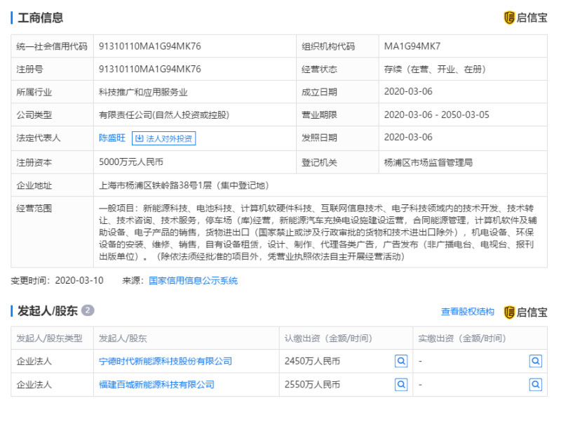The height and width of the screenshot is (422, 561).
Task: Click registration authority 杨浦区市场监督管理局
Action: pyautogui.click(x=428, y=162)
